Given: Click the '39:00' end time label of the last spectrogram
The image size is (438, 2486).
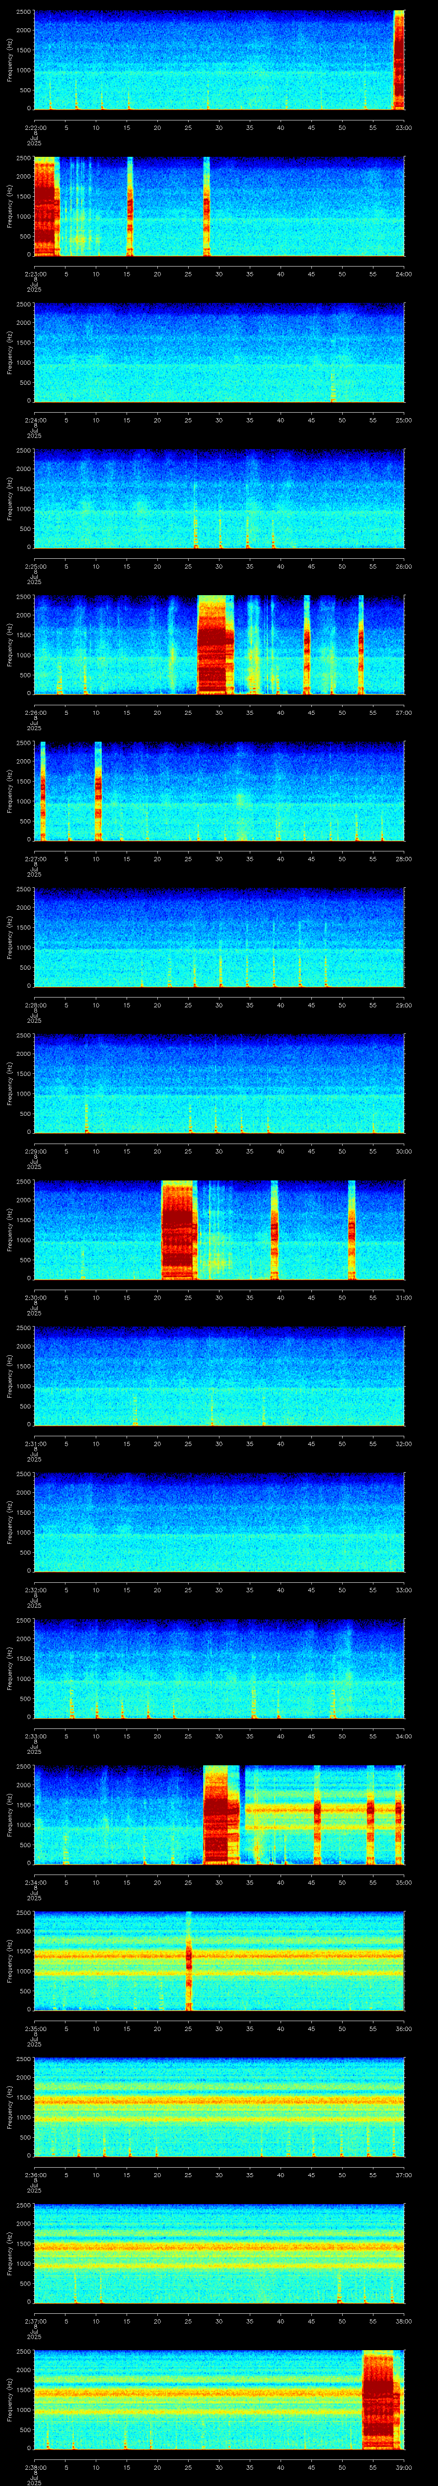Looking at the screenshot, I should pos(403,2468).
